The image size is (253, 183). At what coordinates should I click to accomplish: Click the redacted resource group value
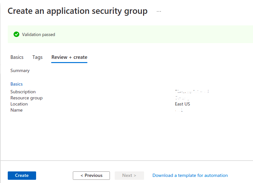(182, 98)
